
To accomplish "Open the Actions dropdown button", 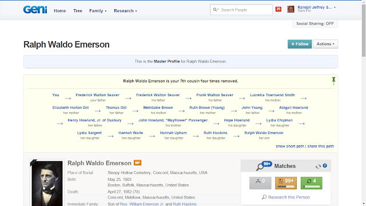I will coord(325,44).
